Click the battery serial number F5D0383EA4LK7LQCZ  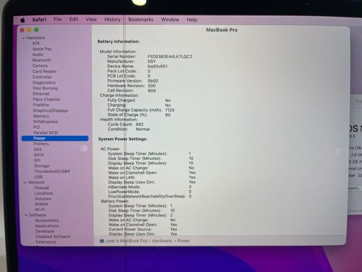(x=170, y=57)
